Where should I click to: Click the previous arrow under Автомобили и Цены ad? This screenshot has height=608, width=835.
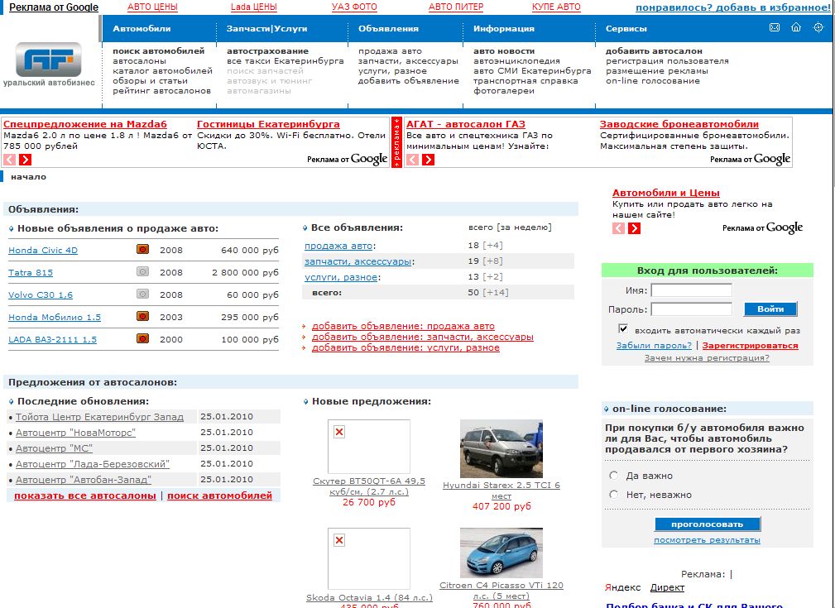tap(618, 228)
